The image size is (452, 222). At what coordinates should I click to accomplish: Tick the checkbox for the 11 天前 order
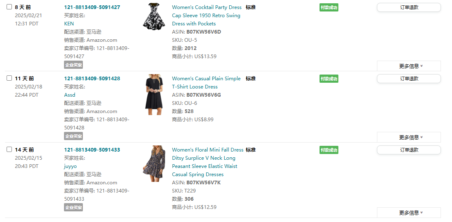[9, 78]
